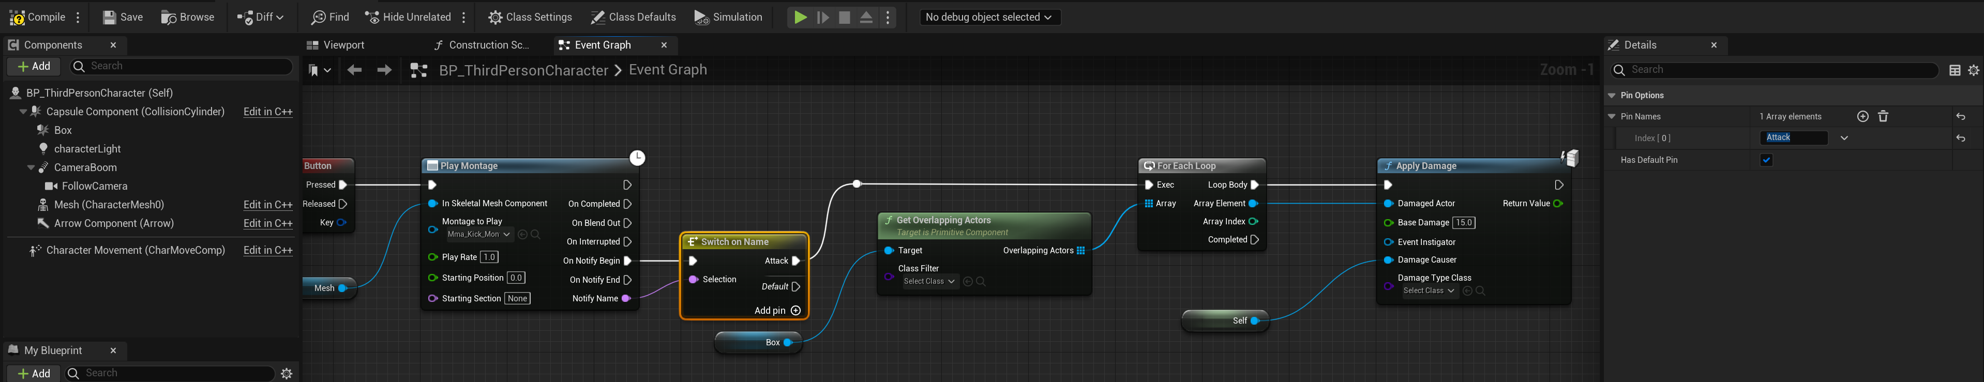The height and width of the screenshot is (382, 1984).
Task: Click the Base Damage value field
Action: coord(1463,223)
